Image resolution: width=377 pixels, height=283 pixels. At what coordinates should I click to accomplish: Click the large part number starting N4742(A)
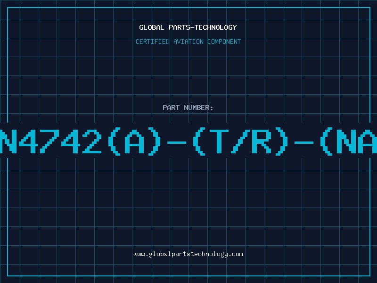(x=188, y=141)
